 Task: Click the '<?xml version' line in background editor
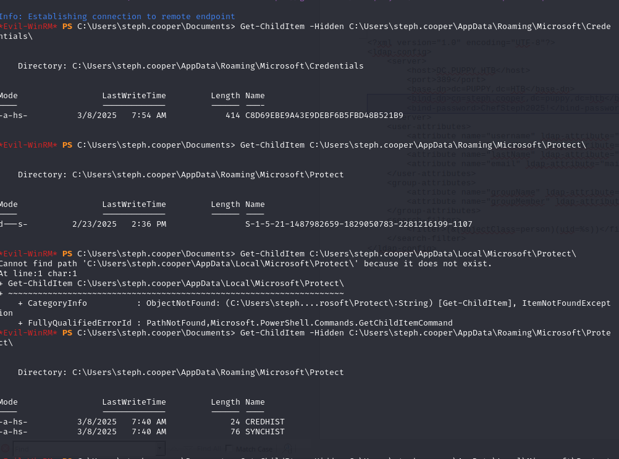pos(461,43)
